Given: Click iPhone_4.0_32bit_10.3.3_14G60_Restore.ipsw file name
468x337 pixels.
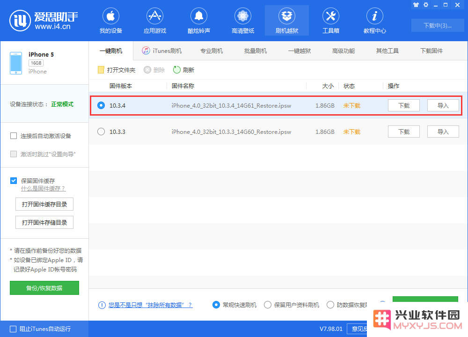Looking at the screenshot, I should coord(231,132).
